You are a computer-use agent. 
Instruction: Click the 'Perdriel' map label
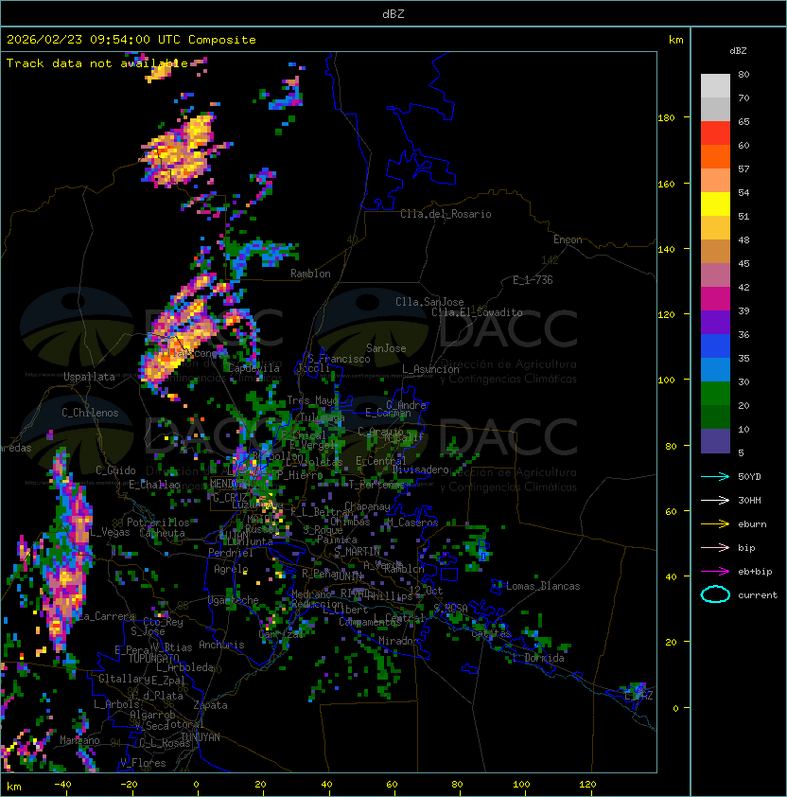tap(231, 553)
